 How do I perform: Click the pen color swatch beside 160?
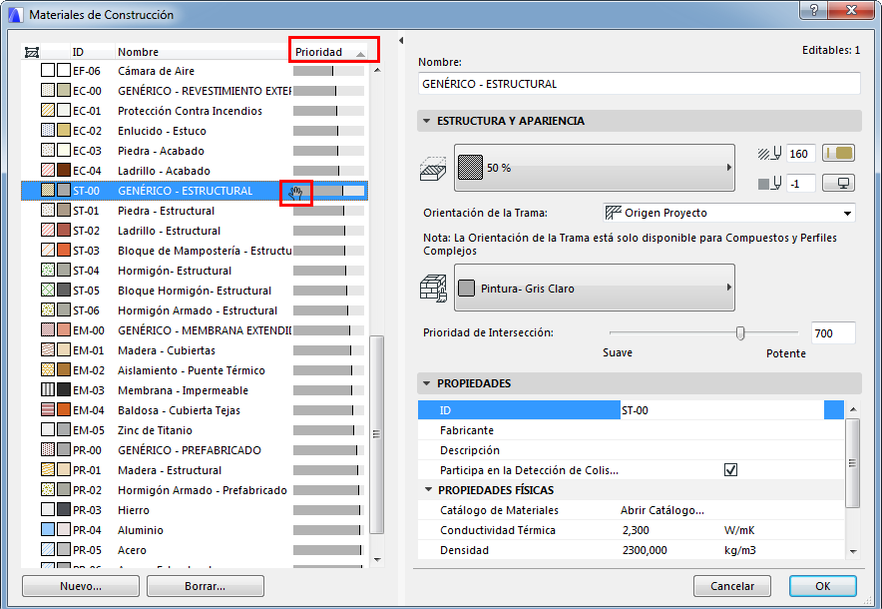[x=839, y=153]
